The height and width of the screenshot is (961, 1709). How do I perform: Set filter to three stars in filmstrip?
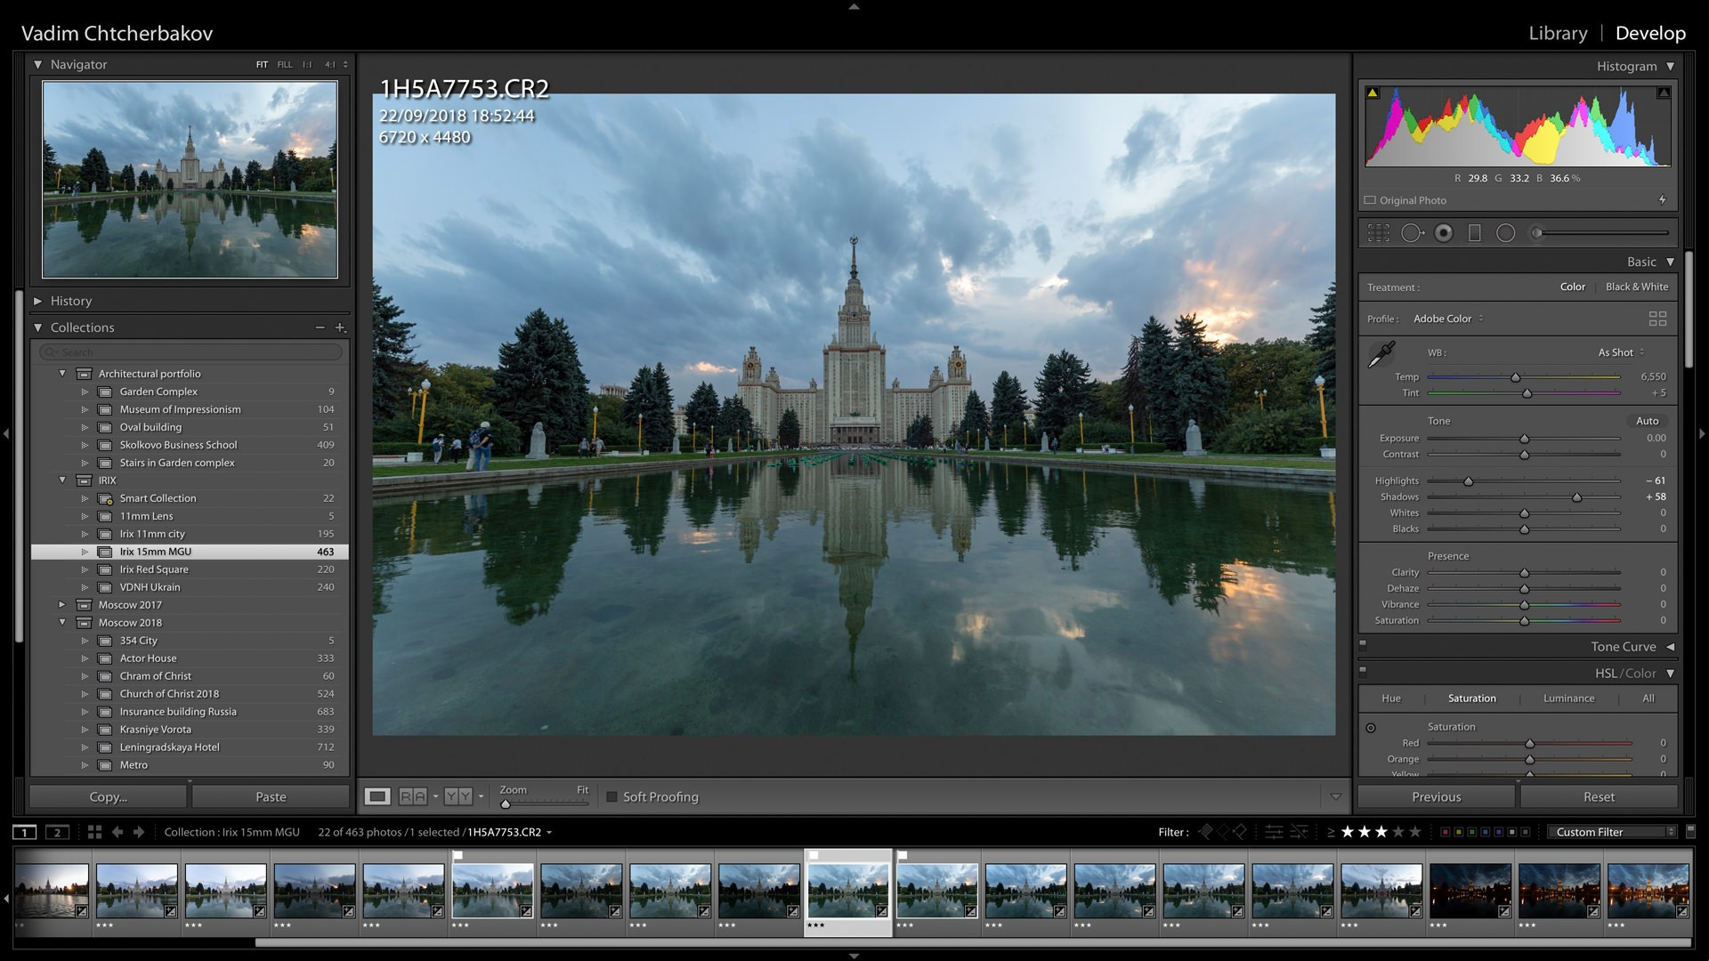pyautogui.click(x=1381, y=833)
